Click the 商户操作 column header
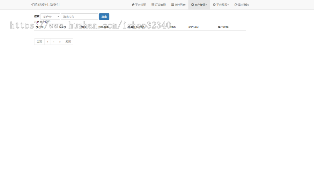This screenshot has height=176, width=314. [x=223, y=27]
